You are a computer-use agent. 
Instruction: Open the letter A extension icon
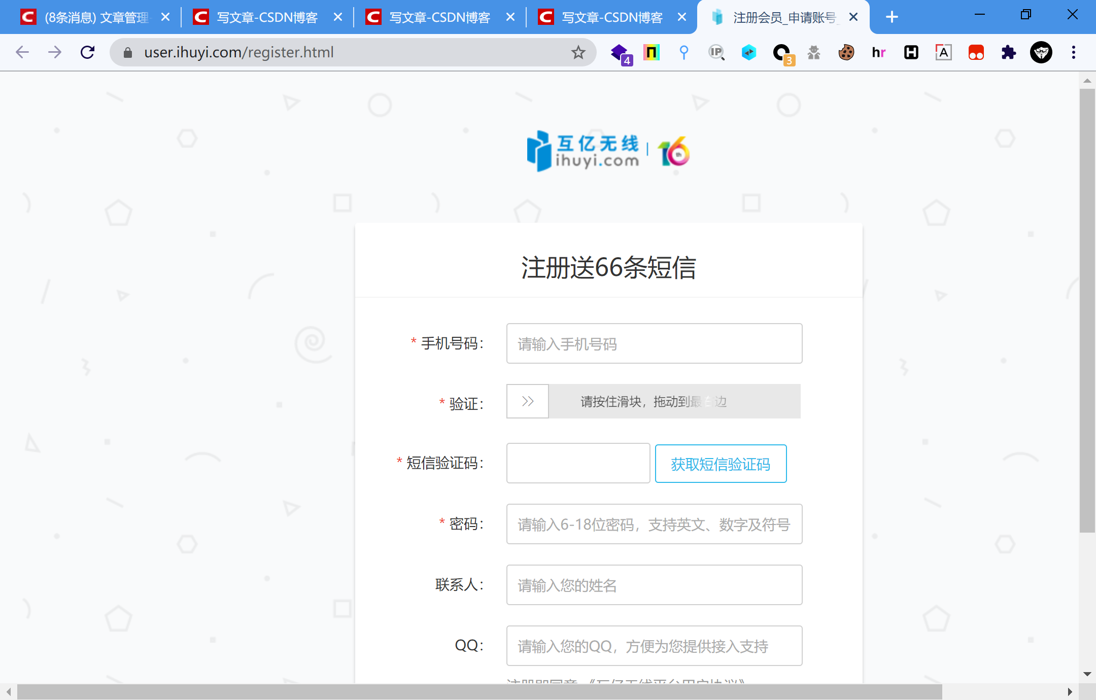click(944, 52)
